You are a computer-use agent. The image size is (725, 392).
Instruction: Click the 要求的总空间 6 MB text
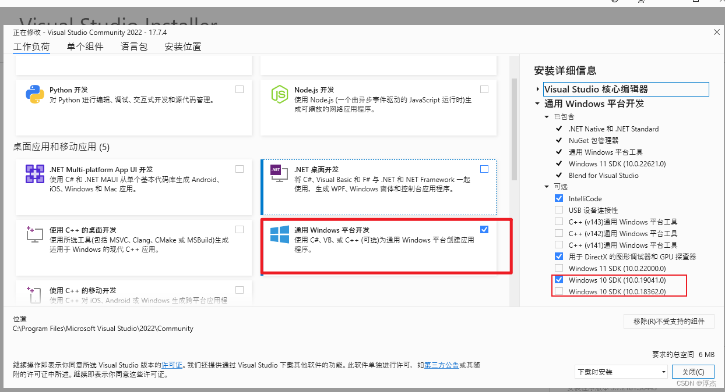click(683, 354)
